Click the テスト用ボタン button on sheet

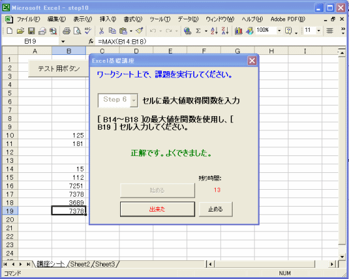click(x=59, y=69)
